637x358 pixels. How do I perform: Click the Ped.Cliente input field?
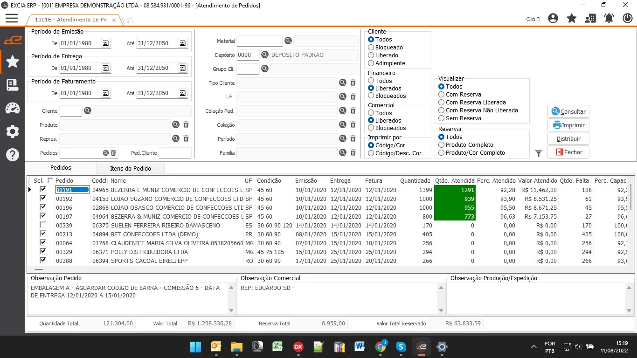coord(175,153)
